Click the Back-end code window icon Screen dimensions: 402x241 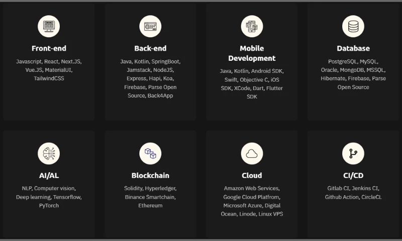click(150, 26)
